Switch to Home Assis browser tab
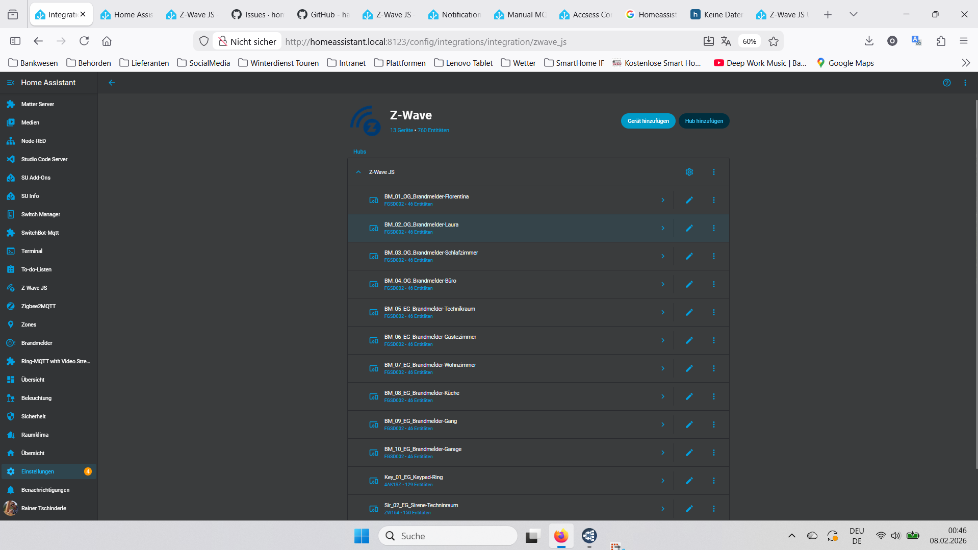 [127, 14]
